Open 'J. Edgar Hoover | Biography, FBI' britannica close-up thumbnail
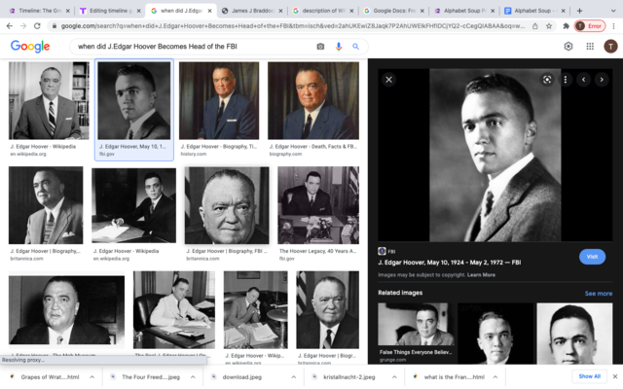623x389 pixels. click(x=227, y=205)
